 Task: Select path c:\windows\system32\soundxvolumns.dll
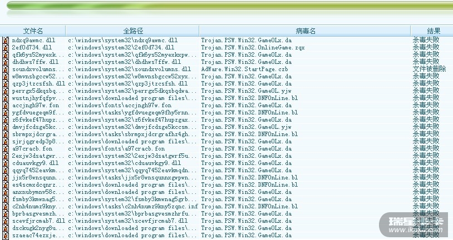130,69
